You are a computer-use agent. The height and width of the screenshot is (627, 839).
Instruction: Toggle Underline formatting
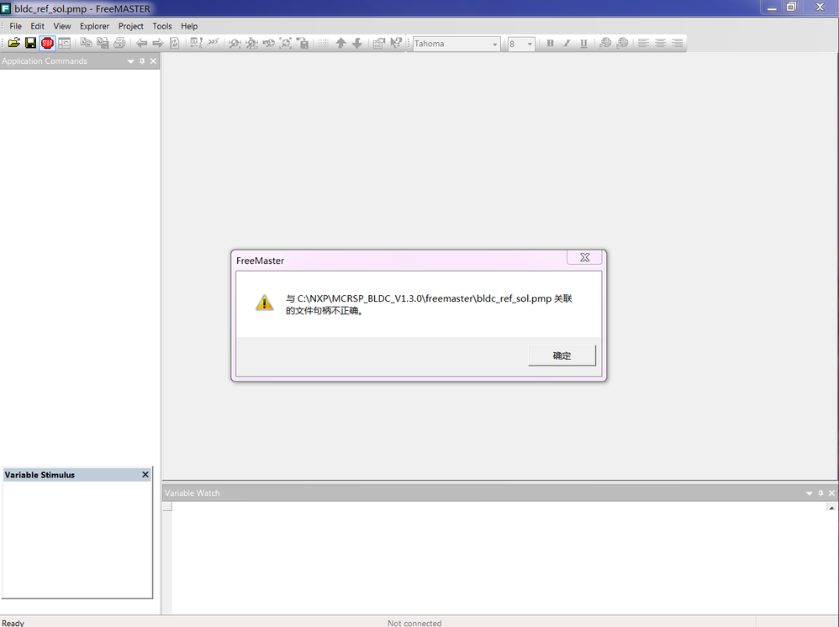coord(583,44)
